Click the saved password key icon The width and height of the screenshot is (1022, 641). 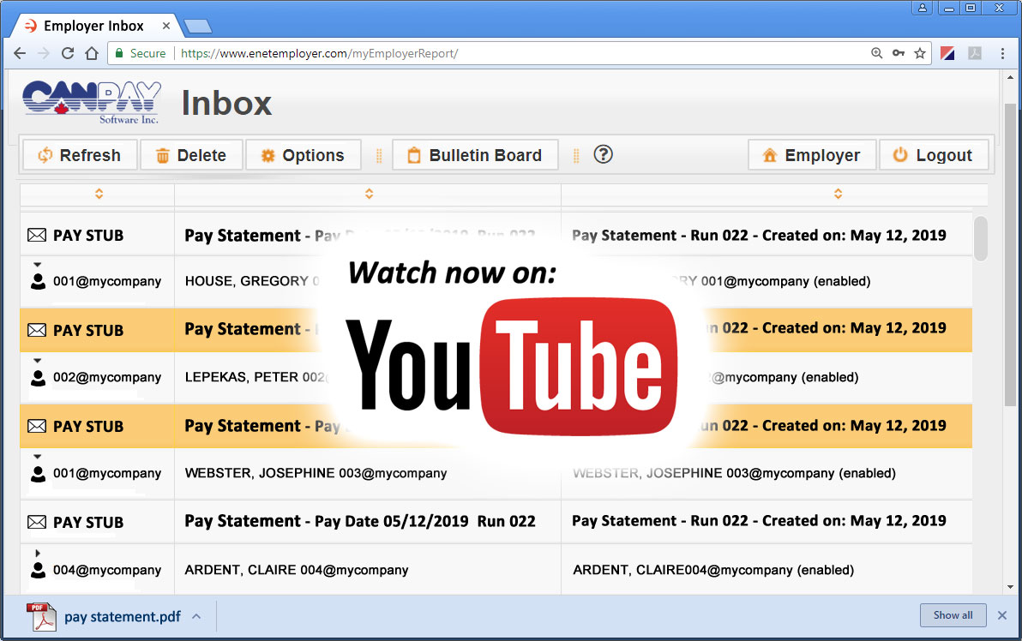click(x=899, y=53)
